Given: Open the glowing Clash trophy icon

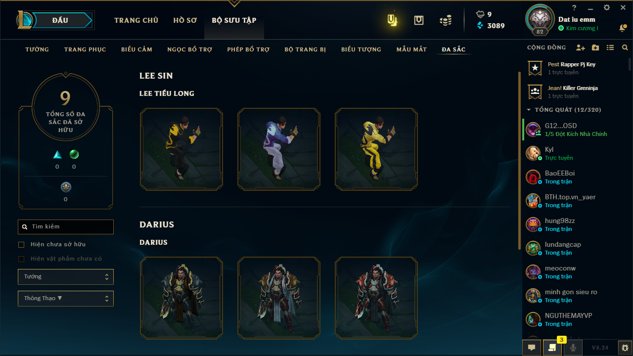Looking at the screenshot, I should pyautogui.click(x=392, y=20).
